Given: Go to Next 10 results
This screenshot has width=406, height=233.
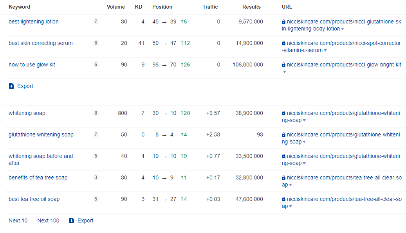Looking at the screenshot, I should pyautogui.click(x=18, y=220).
